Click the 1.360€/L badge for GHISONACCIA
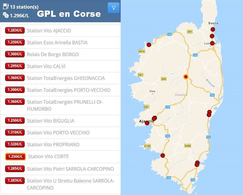Screen dimensions: 243x195 tap(15, 78)
